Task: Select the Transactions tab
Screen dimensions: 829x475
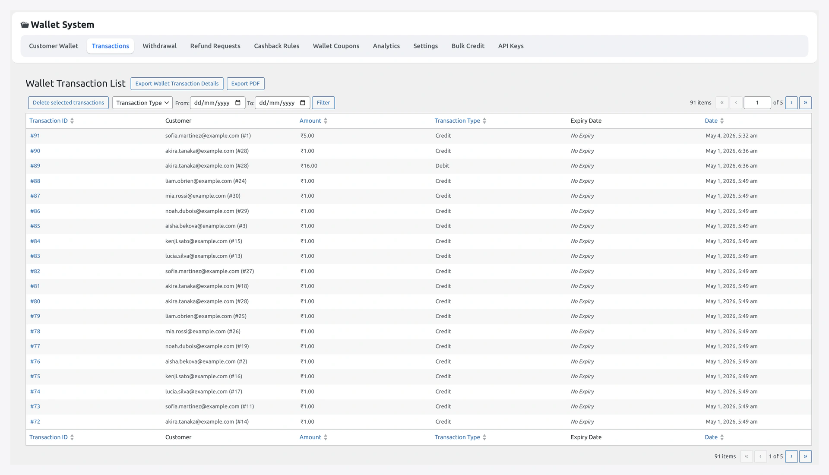Action: [x=111, y=46]
